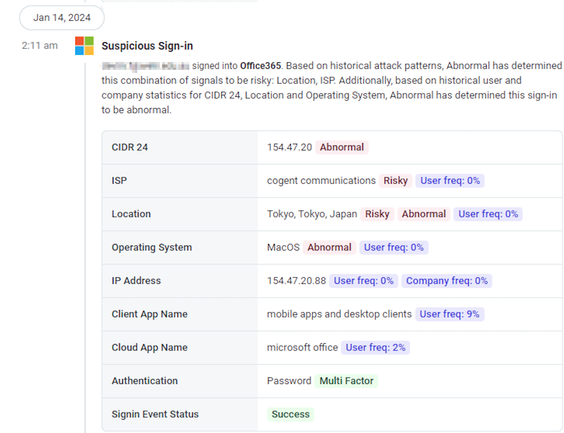Click the Abnormal badge in the Operating System row

tap(329, 247)
